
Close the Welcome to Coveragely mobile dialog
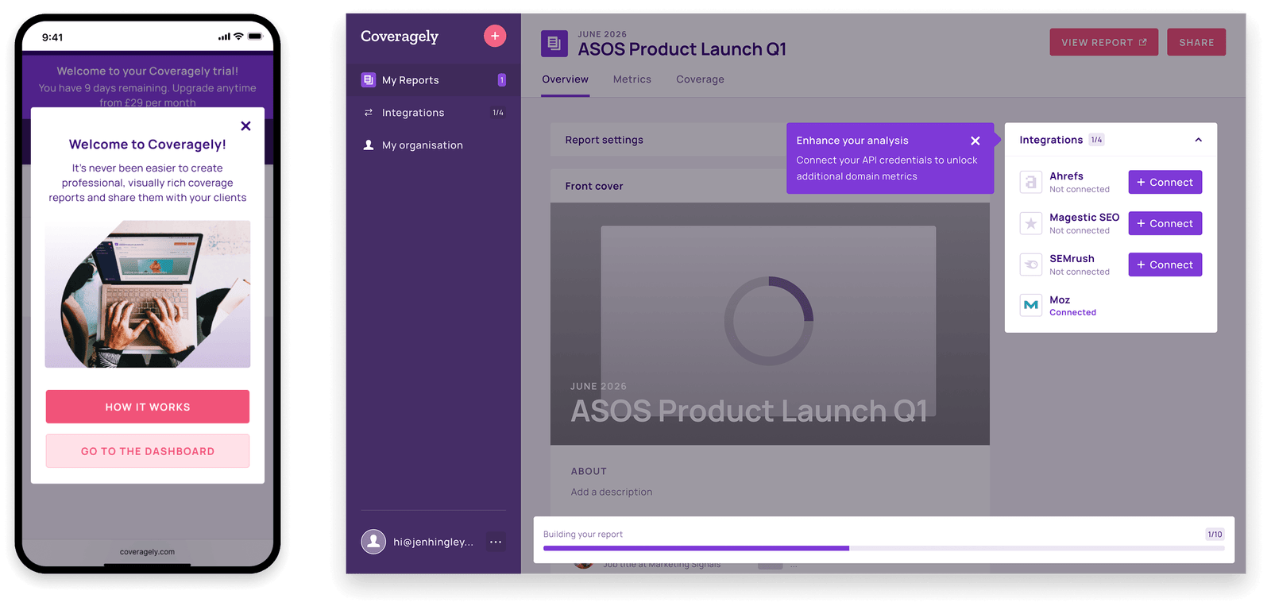[245, 125]
